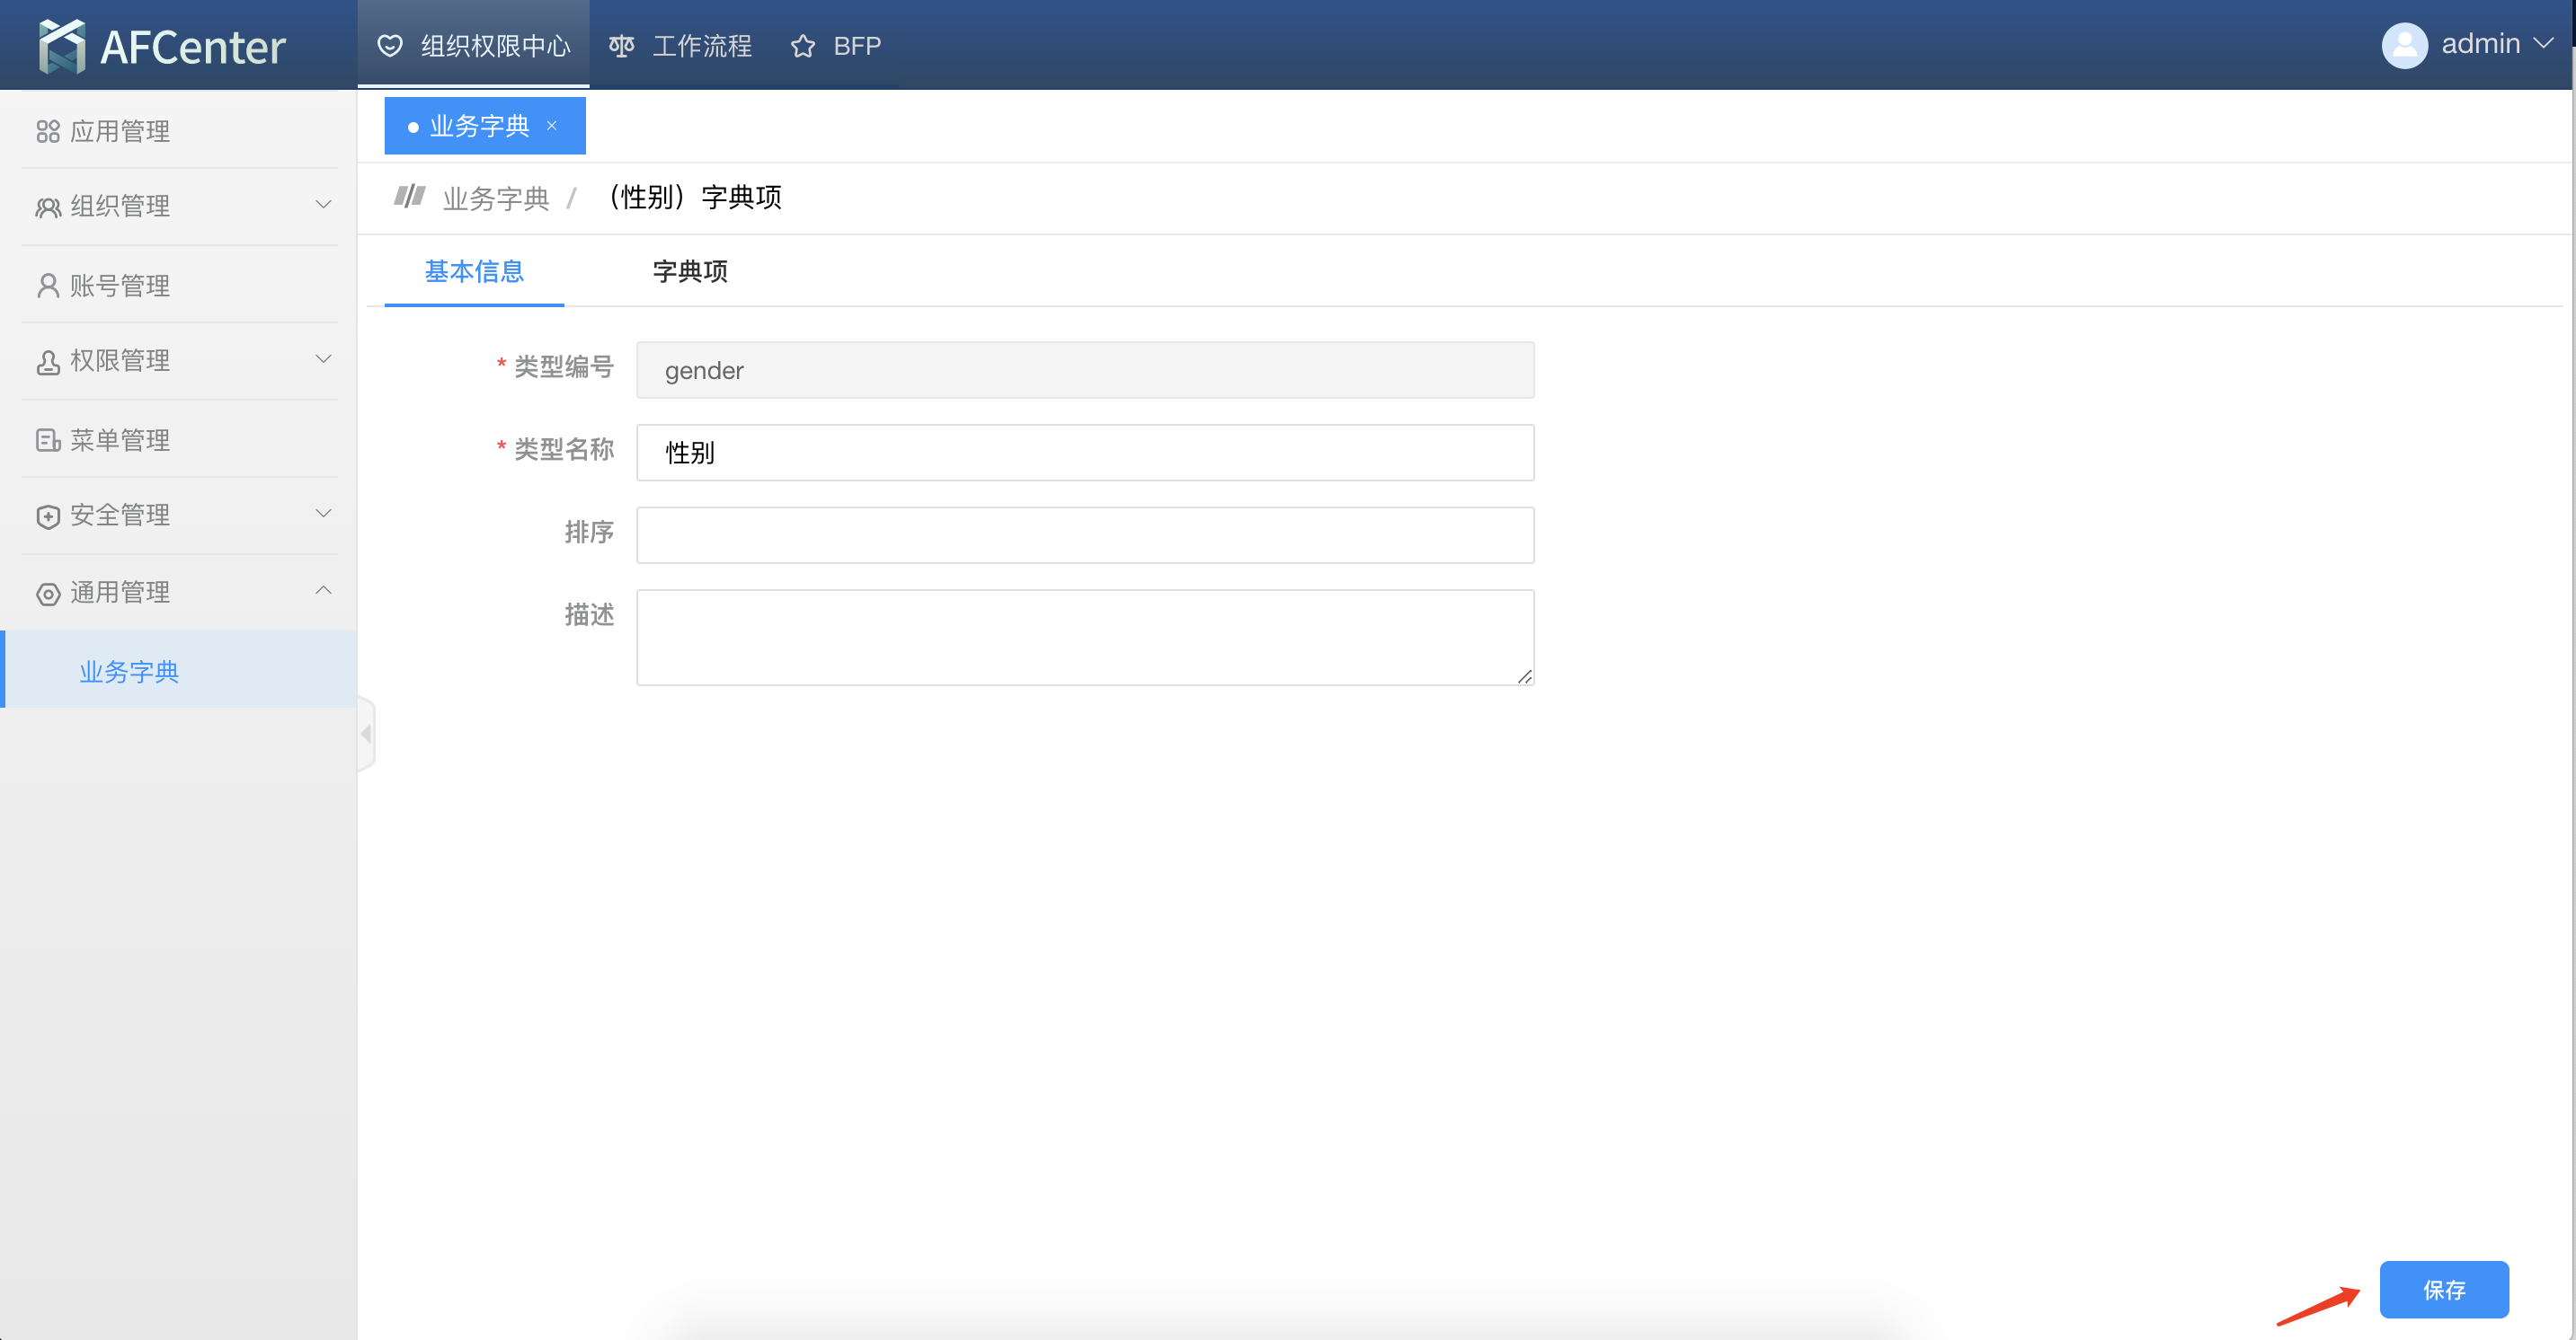Click the star icon beside BFP
The image size is (2576, 1340).
[x=803, y=46]
